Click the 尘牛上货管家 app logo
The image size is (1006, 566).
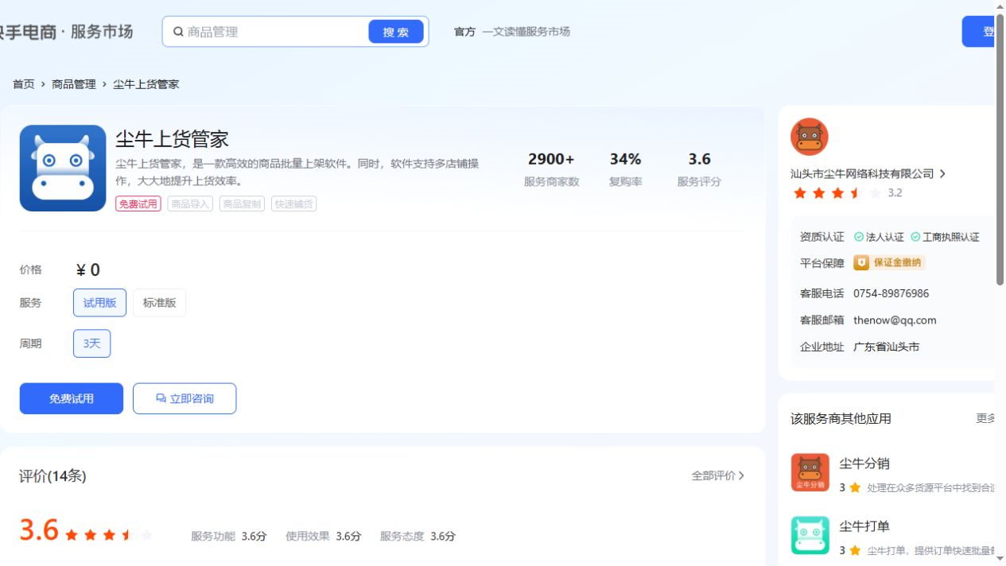[x=63, y=168]
